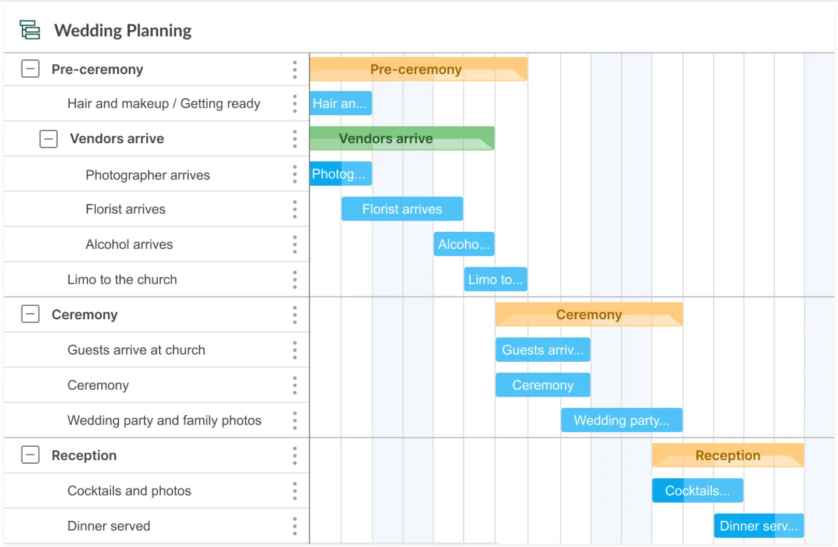Select the Ceremony task bar

tap(543, 384)
